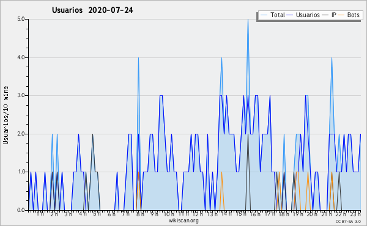367x226 pixels.
Task: Click the "6 h" x-axis label
Action: (x=111, y=214)
